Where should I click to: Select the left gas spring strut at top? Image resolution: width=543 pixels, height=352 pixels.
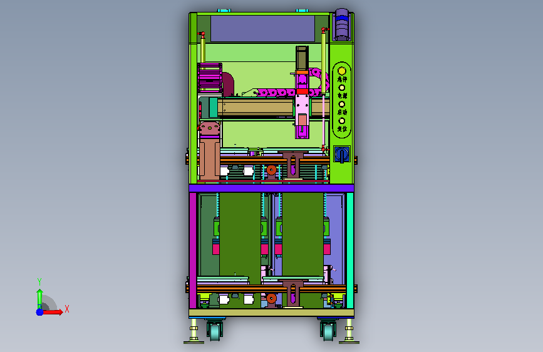coord(203,48)
